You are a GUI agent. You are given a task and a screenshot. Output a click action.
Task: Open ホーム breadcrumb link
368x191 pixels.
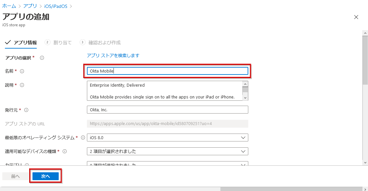(x=9, y=6)
